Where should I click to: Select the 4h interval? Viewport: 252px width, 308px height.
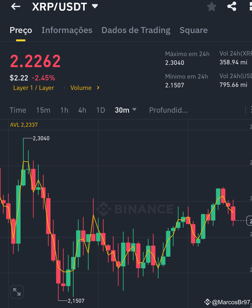click(82, 110)
